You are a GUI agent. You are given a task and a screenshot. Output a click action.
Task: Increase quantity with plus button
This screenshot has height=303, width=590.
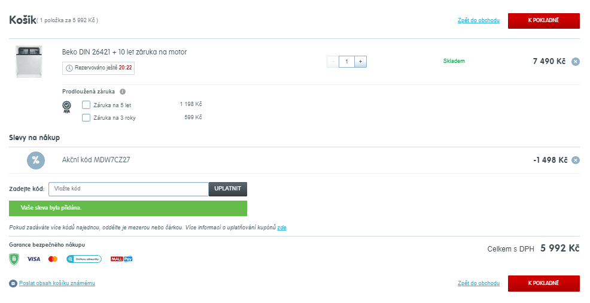360,62
